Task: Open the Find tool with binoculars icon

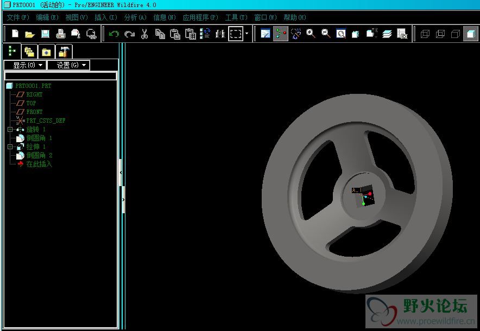Action: (220, 34)
